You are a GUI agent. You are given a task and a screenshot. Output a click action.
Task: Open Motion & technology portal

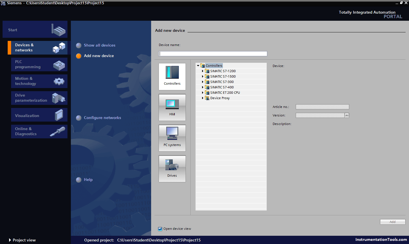[39, 81]
